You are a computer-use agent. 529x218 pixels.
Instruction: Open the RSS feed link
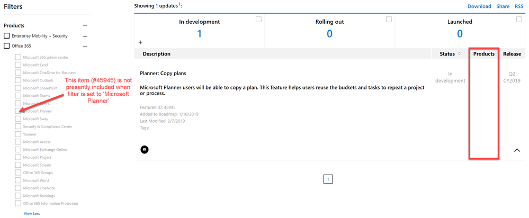(x=519, y=6)
